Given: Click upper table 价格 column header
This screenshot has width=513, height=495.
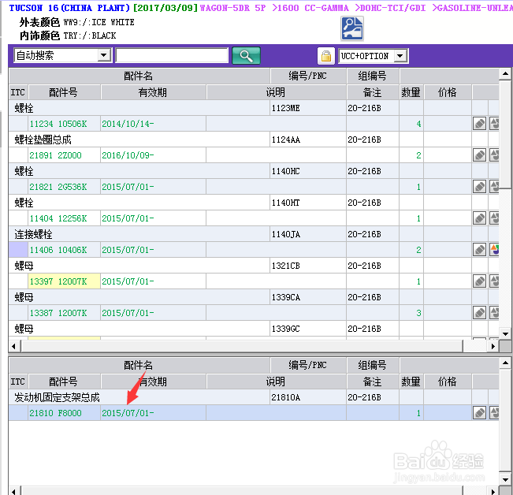Looking at the screenshot, I should tap(448, 92).
